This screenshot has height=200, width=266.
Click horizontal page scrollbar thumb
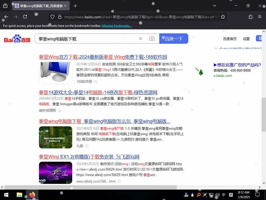click(x=91, y=187)
